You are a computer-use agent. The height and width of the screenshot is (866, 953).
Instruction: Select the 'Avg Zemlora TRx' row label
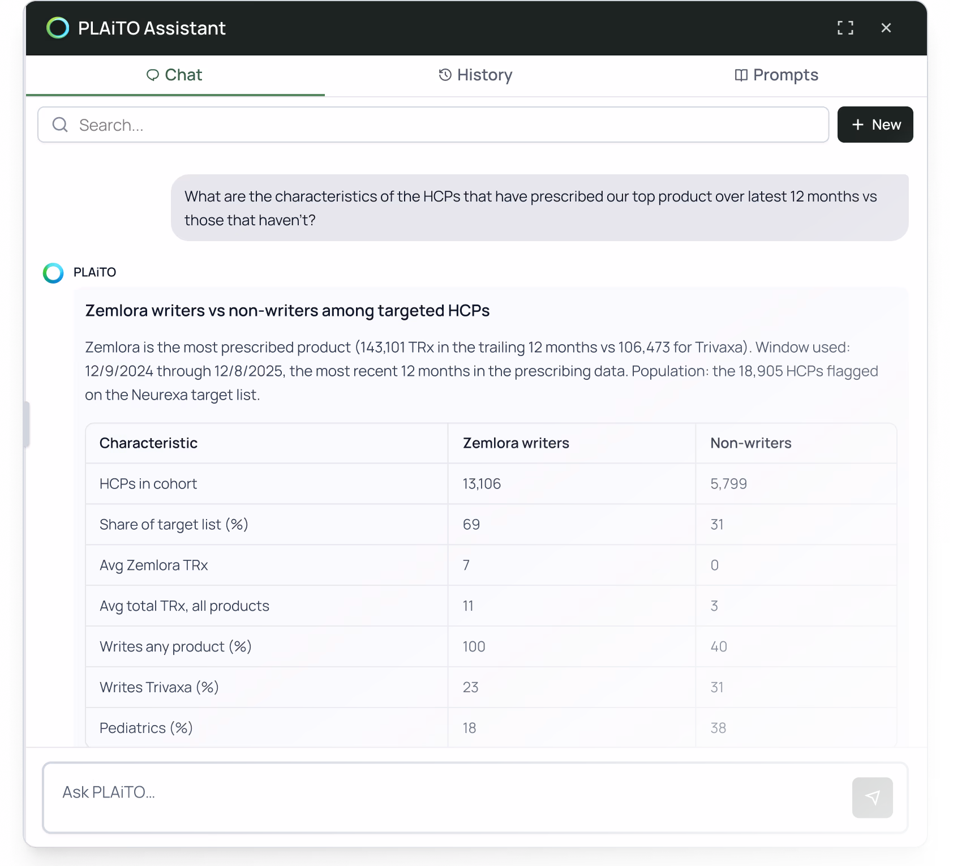click(154, 565)
